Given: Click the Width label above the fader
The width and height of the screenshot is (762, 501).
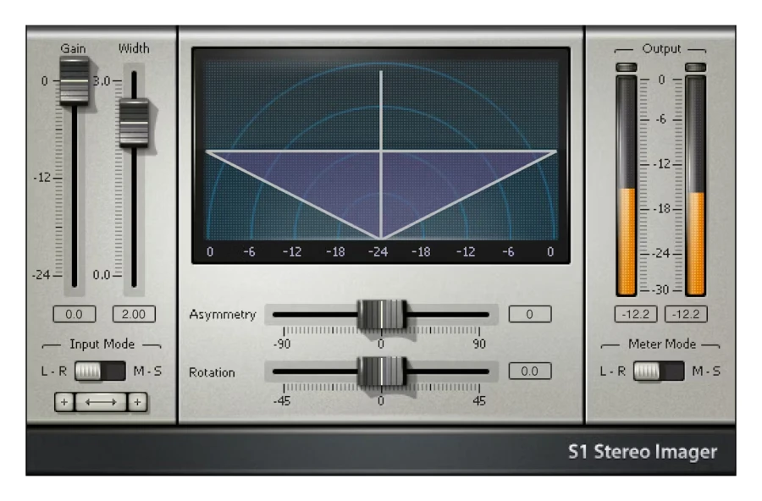Looking at the screenshot, I should pos(134,48).
